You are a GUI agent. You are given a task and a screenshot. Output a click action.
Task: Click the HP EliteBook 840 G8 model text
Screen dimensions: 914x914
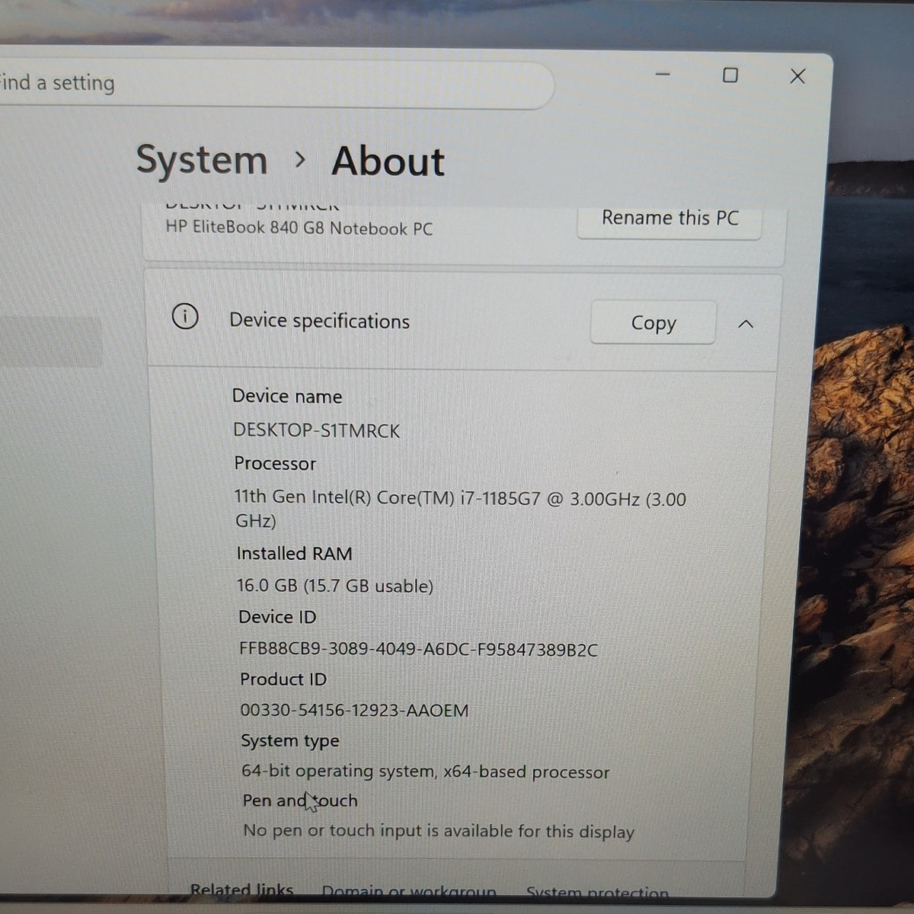[x=299, y=228]
